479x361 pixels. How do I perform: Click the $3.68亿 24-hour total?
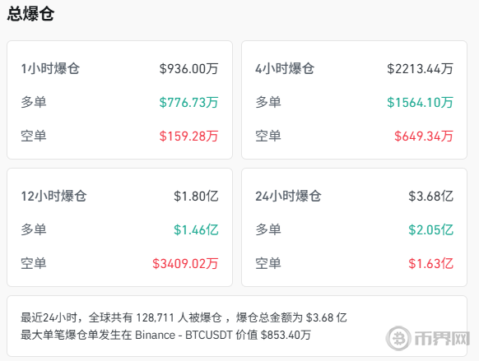(x=431, y=197)
